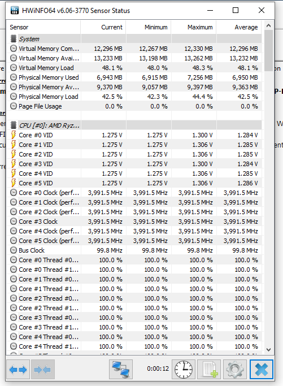The height and width of the screenshot is (386, 283).
Task: Start logging with the sheet plus icon
Action: 209,369
